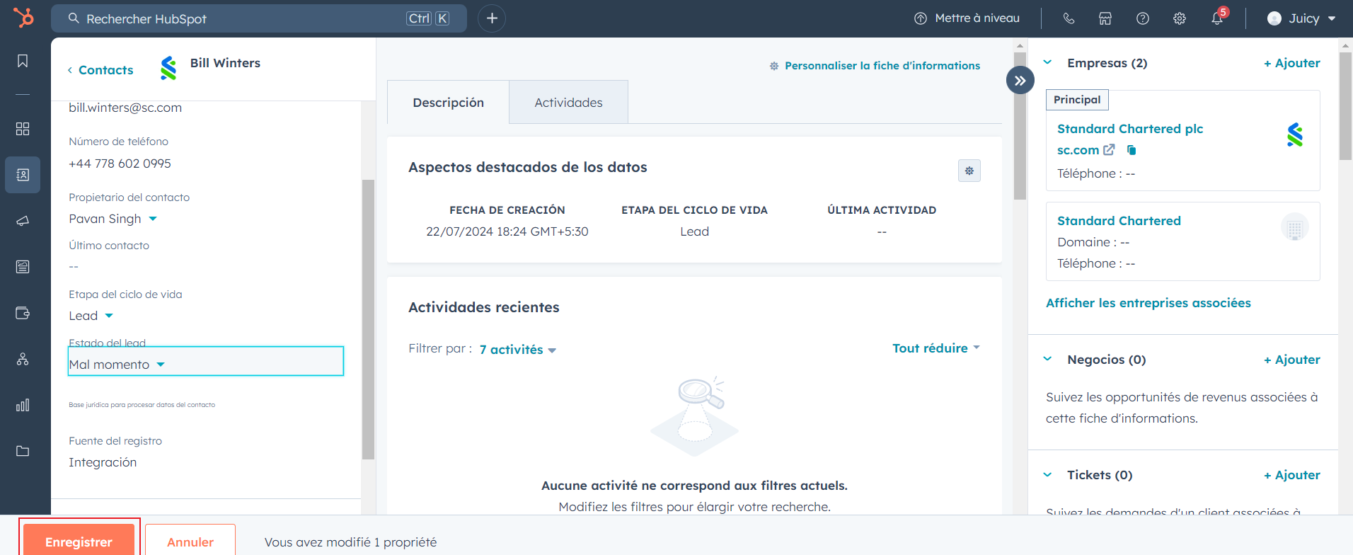
Task: Open the automation workflows icon in sidebar
Action: tap(23, 359)
